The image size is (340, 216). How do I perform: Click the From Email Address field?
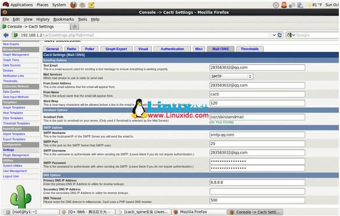[257, 85]
